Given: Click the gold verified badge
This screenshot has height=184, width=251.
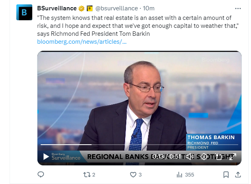Looking at the screenshot, I should tap(81, 8).
